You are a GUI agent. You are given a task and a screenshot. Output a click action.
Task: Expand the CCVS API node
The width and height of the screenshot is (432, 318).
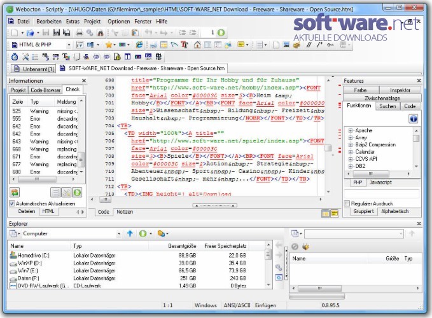pyautogui.click(x=350, y=159)
